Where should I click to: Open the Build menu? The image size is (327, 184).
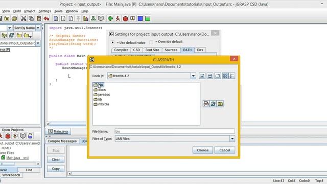pyautogui.click(x=17, y=11)
